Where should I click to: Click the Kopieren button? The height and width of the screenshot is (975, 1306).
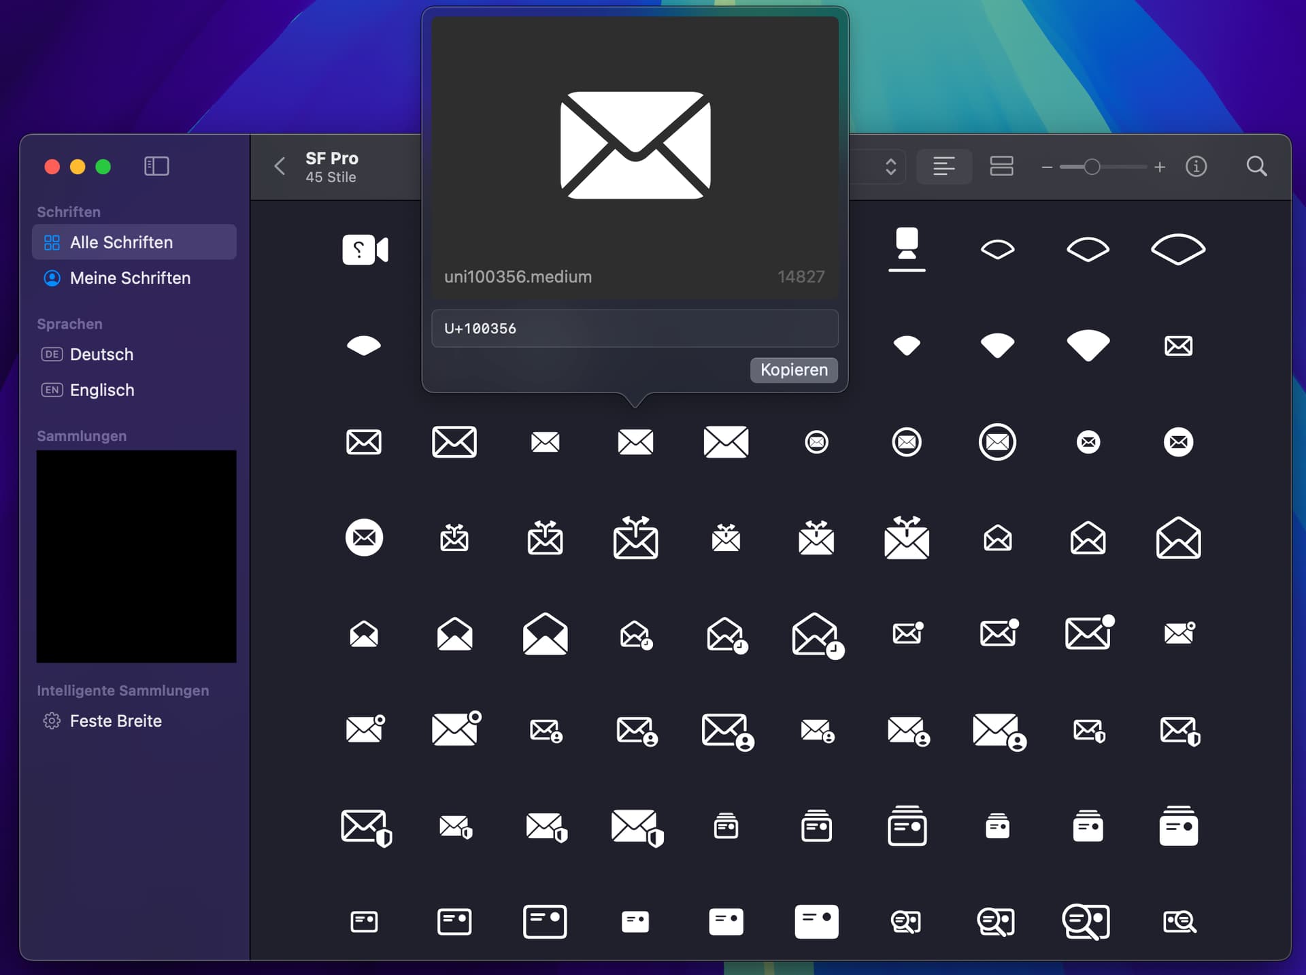[793, 369]
